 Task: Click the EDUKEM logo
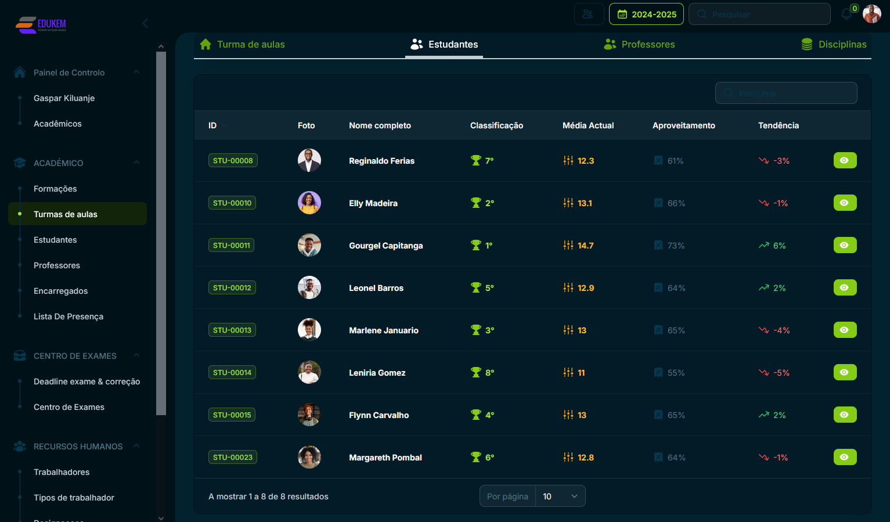point(41,24)
